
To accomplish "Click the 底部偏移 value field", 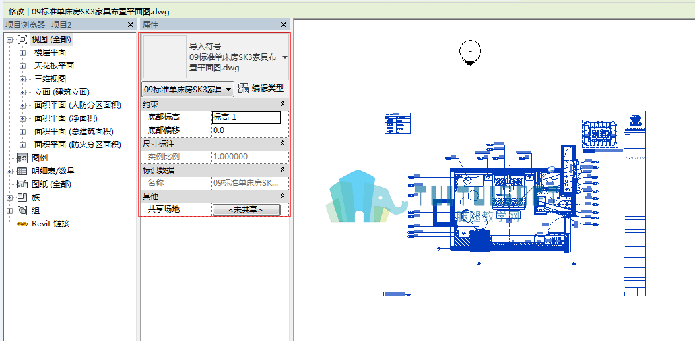I will [246, 130].
